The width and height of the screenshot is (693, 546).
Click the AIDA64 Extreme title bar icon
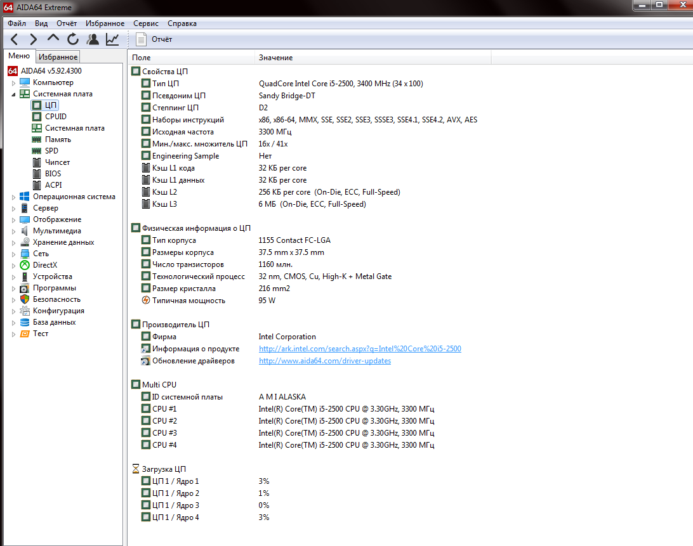(x=8, y=7)
